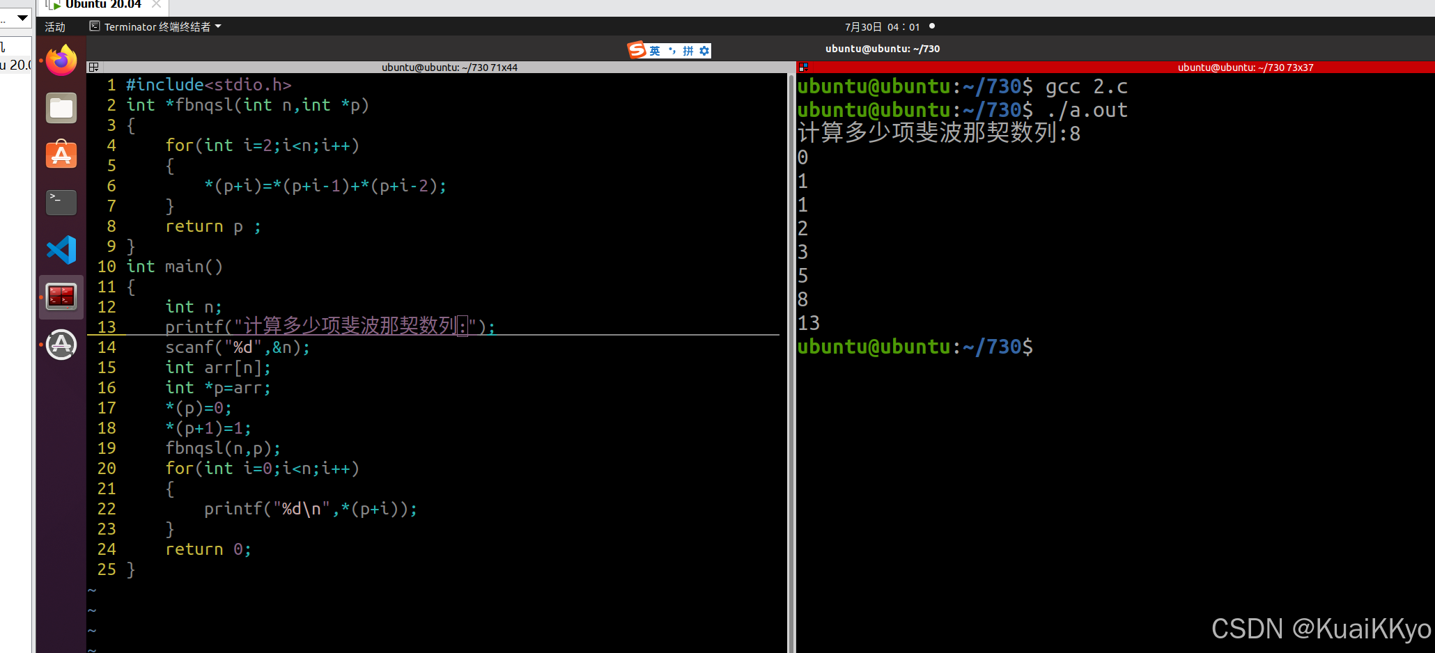This screenshot has width=1435, height=653.
Task: Open the Files app from the dock
Action: pos(61,108)
